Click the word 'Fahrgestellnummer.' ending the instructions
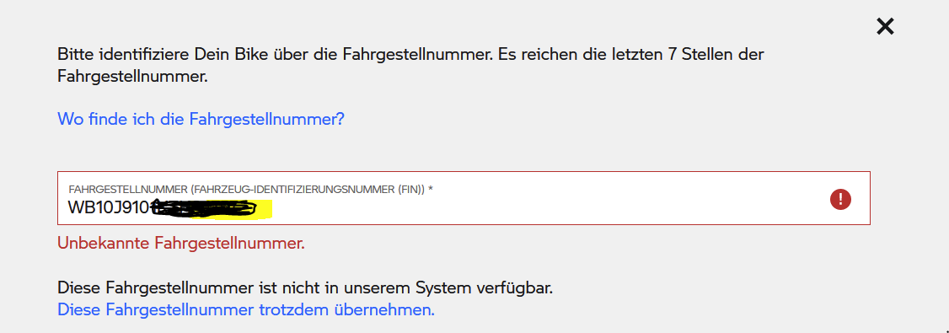 tap(132, 77)
